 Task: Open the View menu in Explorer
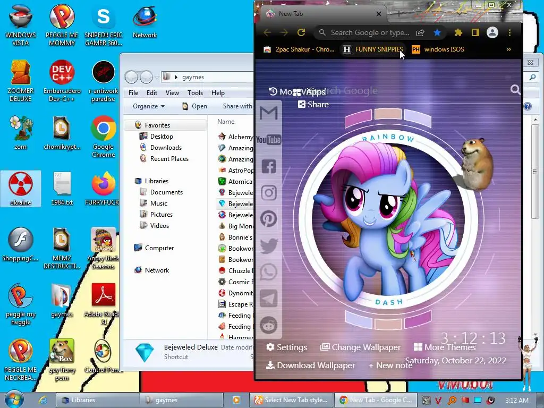[x=172, y=92]
